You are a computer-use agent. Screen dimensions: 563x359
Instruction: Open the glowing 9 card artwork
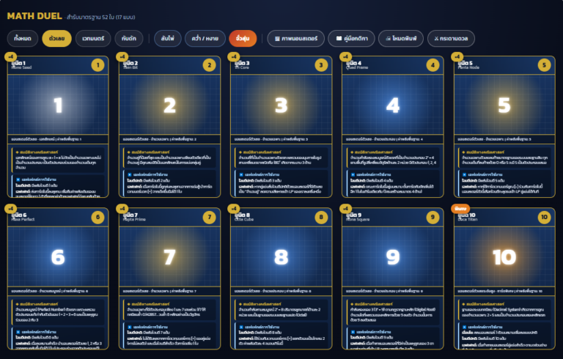[x=393, y=256]
